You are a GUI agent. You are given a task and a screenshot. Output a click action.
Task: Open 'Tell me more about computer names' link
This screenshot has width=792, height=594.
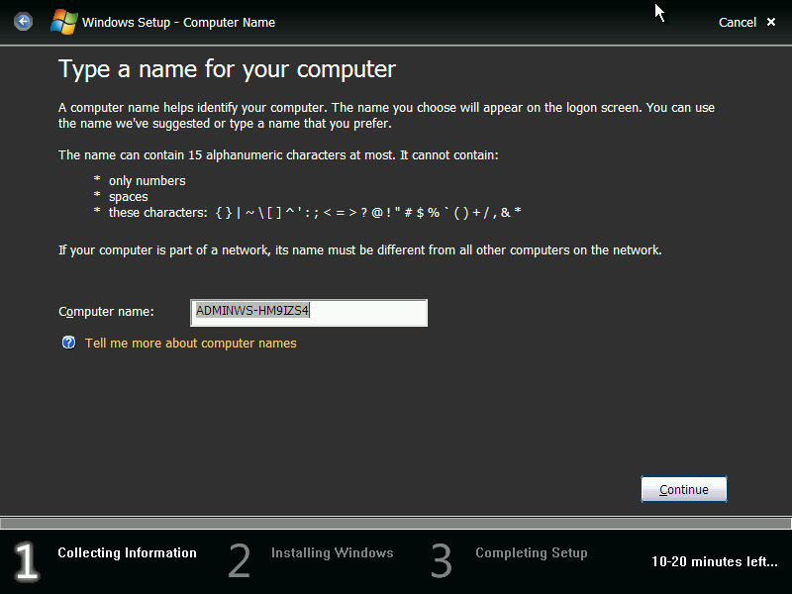pos(190,343)
